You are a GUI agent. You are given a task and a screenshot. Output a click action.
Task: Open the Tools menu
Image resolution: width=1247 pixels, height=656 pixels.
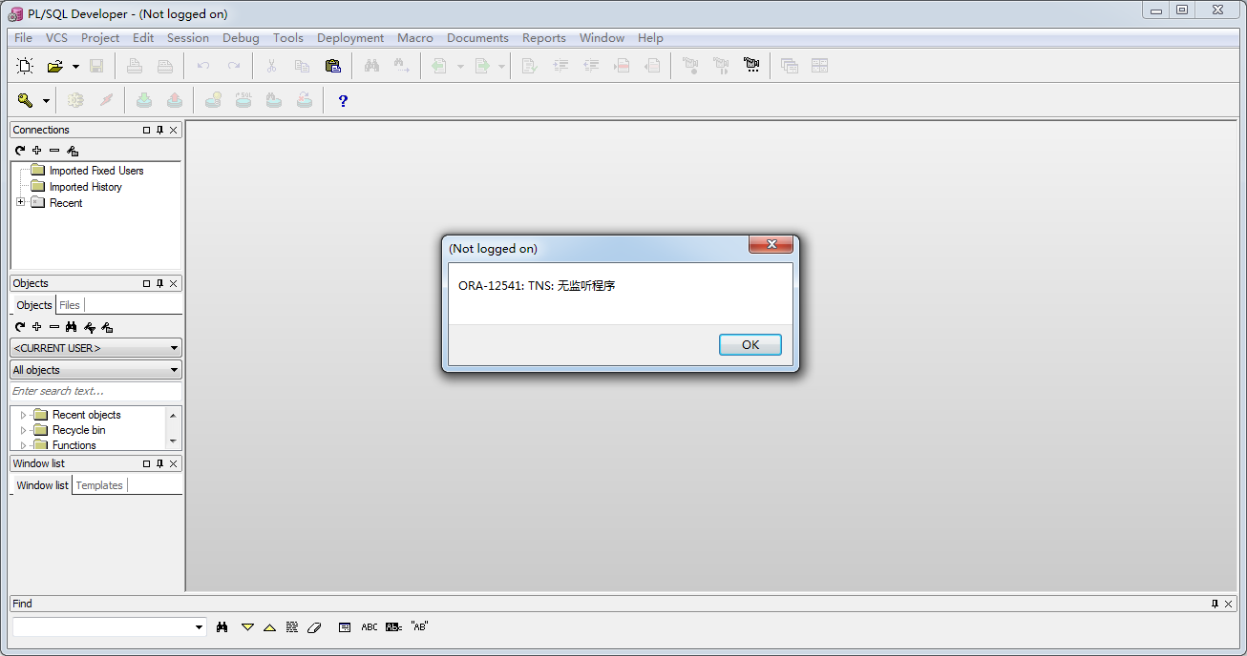[288, 38]
